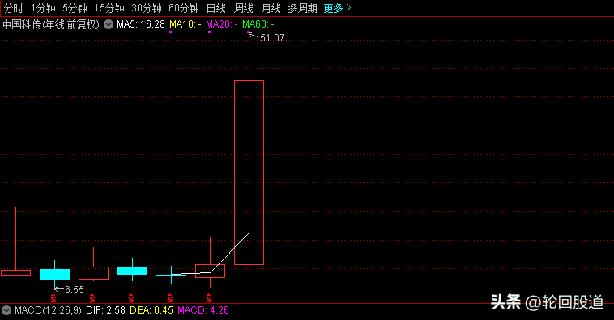The image size is (614, 320).
Task: Click the last red S marker under the small red candle
Action: coord(209,298)
